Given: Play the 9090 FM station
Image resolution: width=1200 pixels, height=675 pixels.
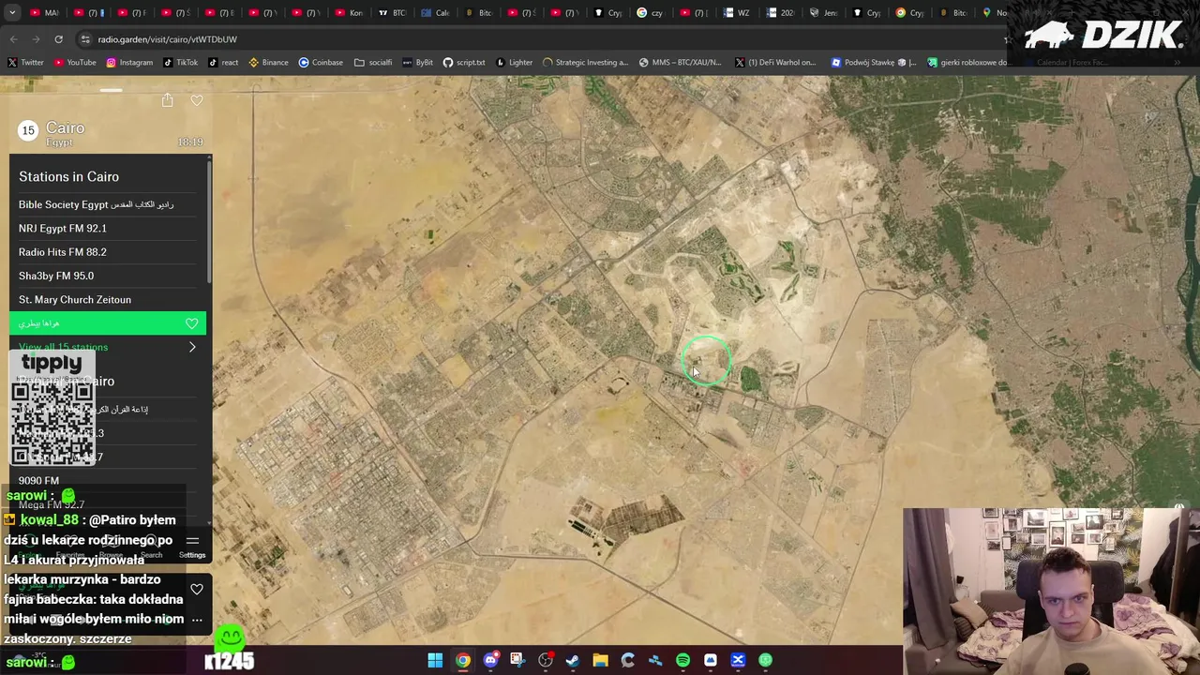Looking at the screenshot, I should [x=108, y=480].
